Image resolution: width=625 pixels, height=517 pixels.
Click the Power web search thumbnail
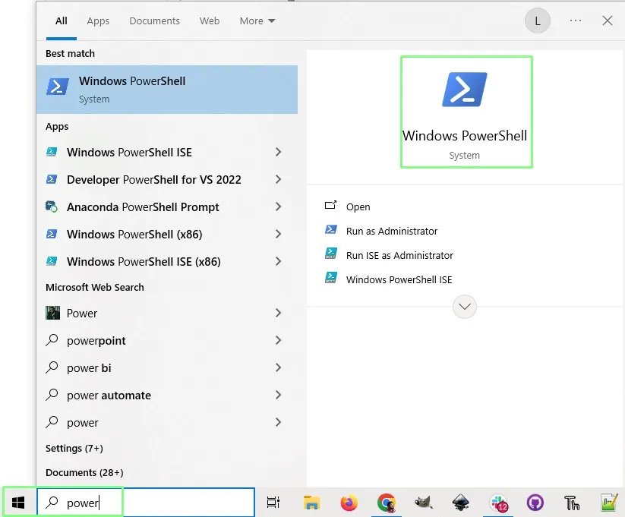click(x=52, y=313)
